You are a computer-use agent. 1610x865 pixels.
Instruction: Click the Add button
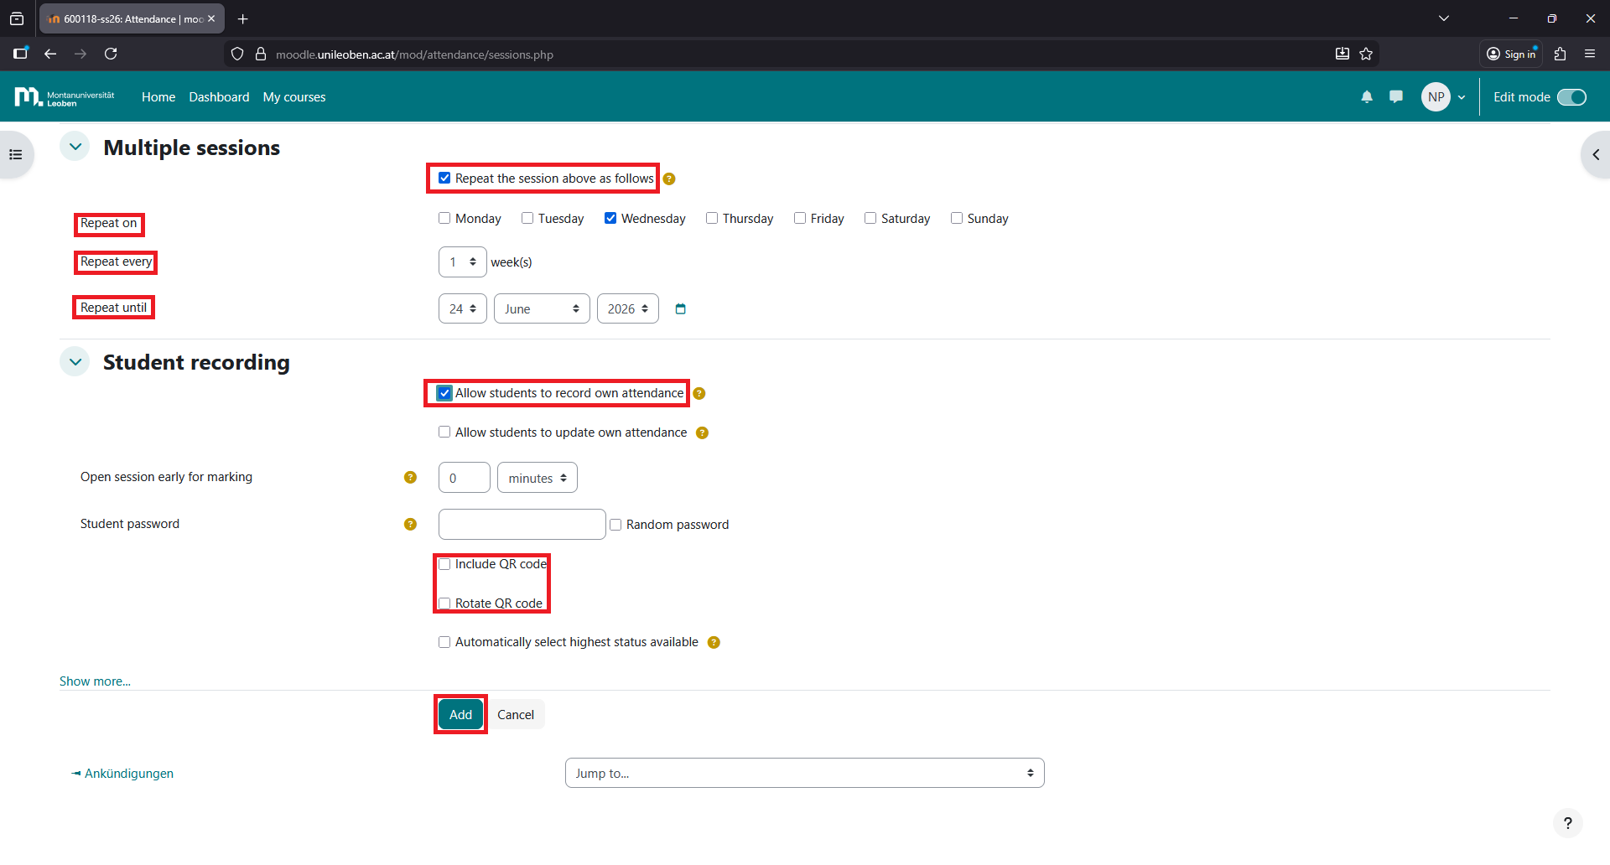[460, 715]
